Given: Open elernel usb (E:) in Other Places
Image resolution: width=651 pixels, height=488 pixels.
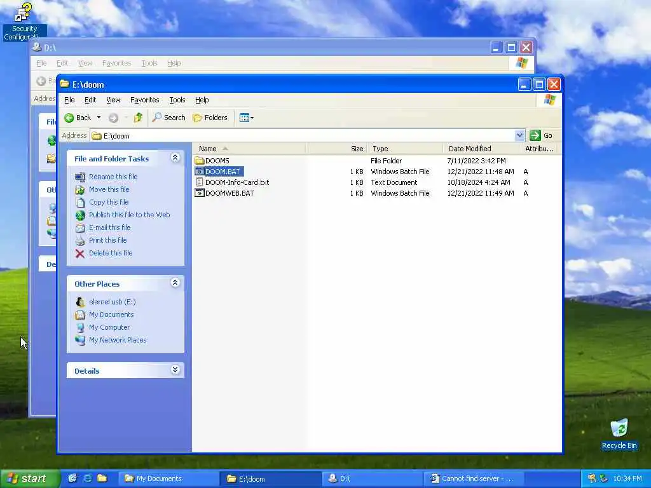Looking at the screenshot, I should pos(113,302).
